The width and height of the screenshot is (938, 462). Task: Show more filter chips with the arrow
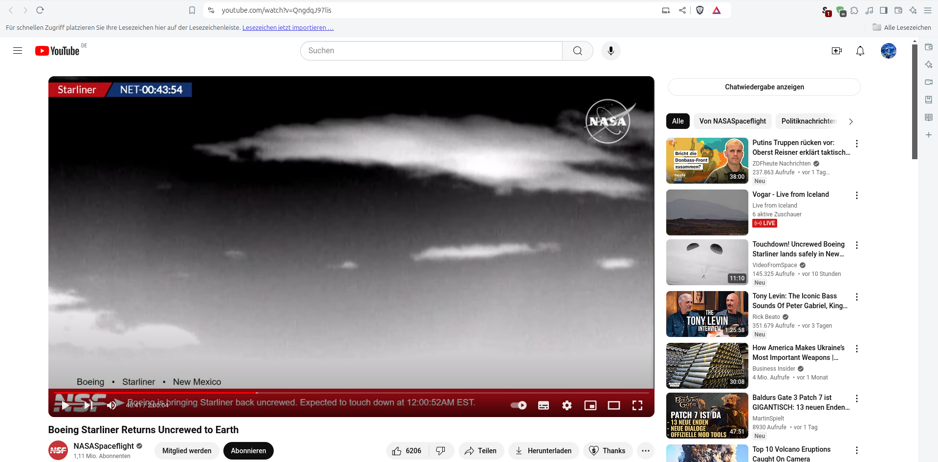click(x=851, y=122)
